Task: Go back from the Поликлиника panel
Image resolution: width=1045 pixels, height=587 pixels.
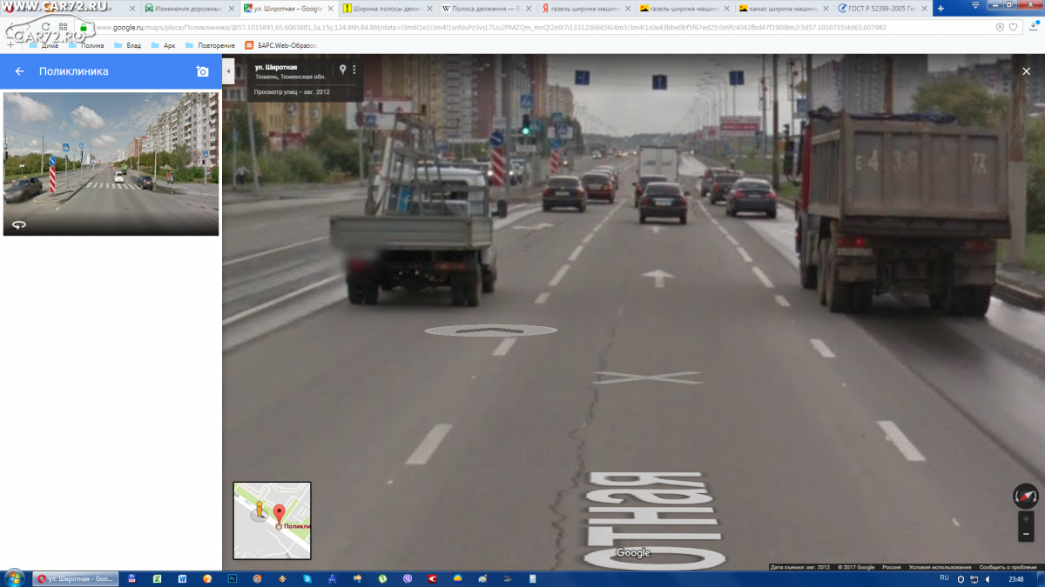Action: (19, 71)
